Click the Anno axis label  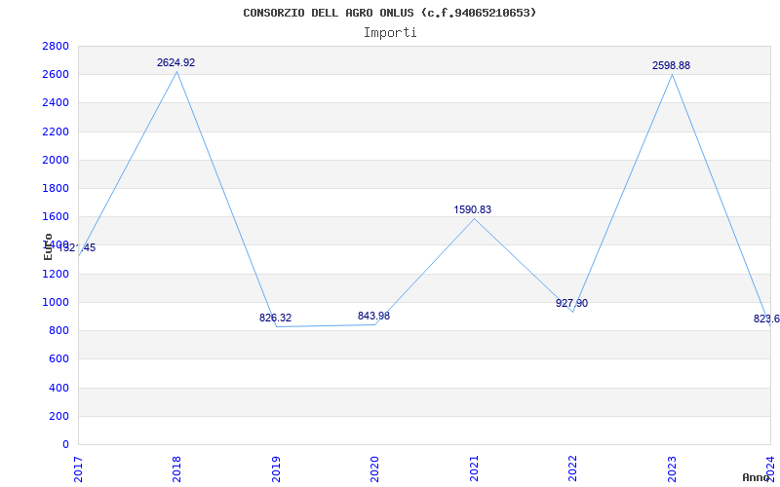(x=757, y=477)
